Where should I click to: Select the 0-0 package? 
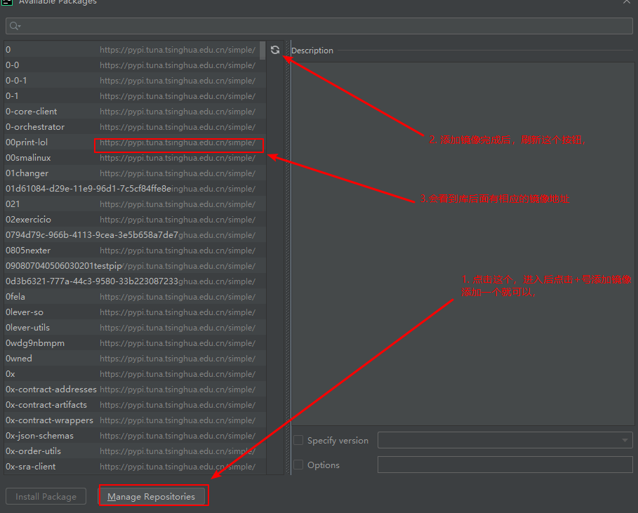[x=135, y=65]
